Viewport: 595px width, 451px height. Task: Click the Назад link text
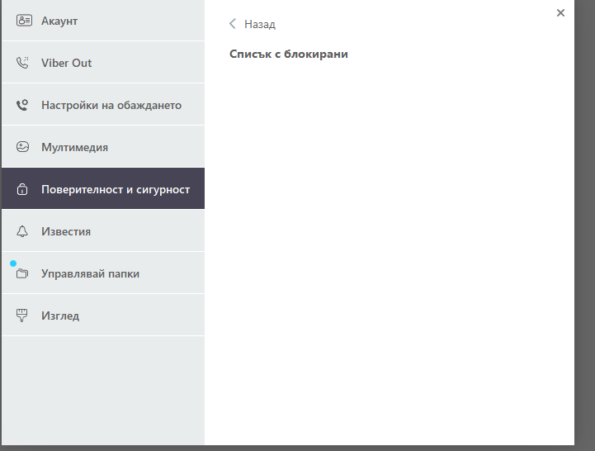click(x=260, y=24)
